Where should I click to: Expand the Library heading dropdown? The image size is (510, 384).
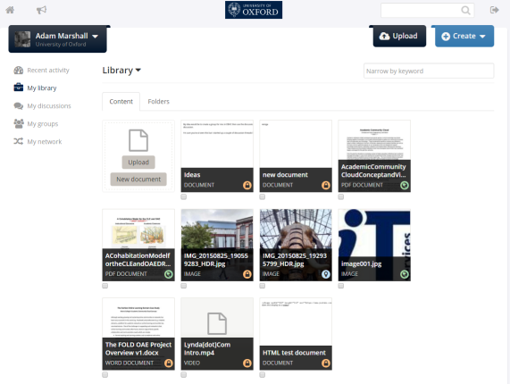(121, 71)
